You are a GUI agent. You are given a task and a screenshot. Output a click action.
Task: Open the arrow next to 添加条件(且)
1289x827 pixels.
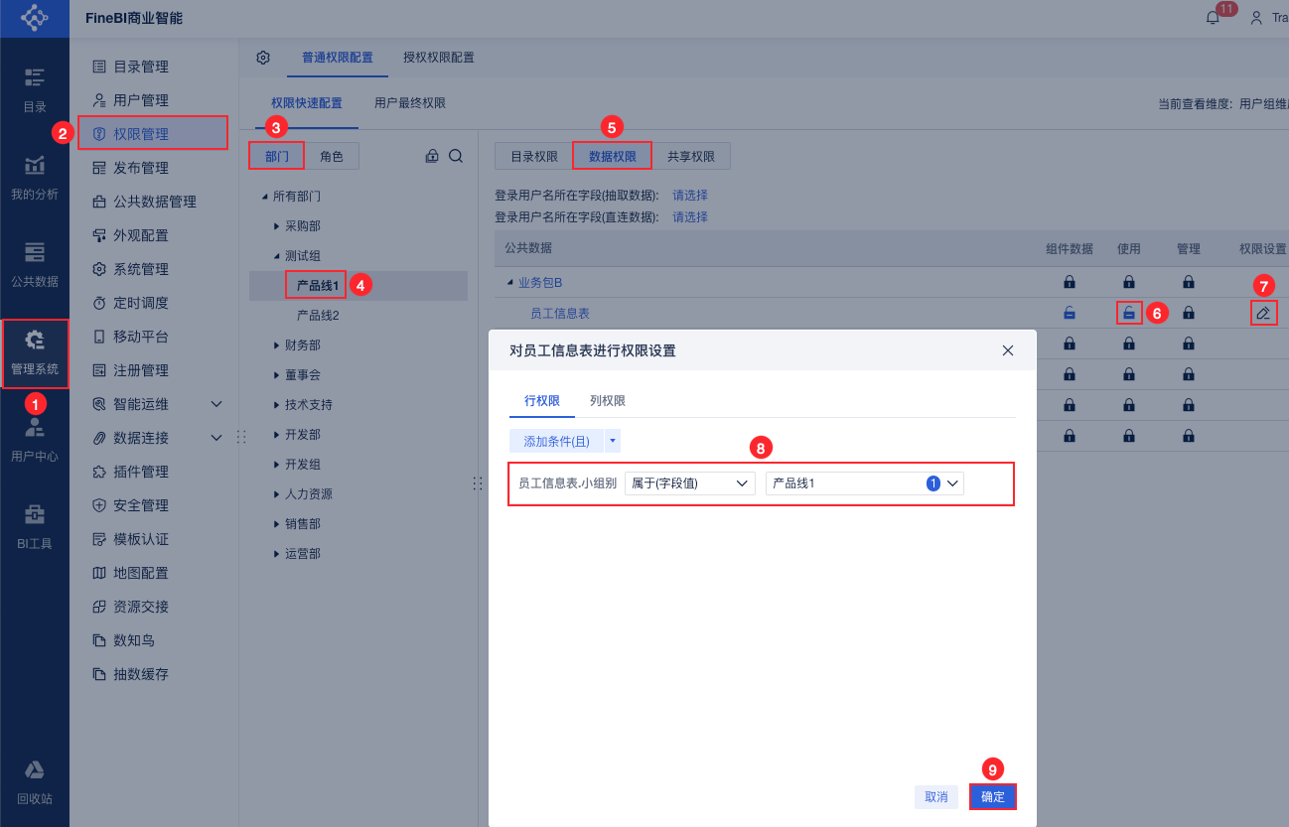pos(613,440)
